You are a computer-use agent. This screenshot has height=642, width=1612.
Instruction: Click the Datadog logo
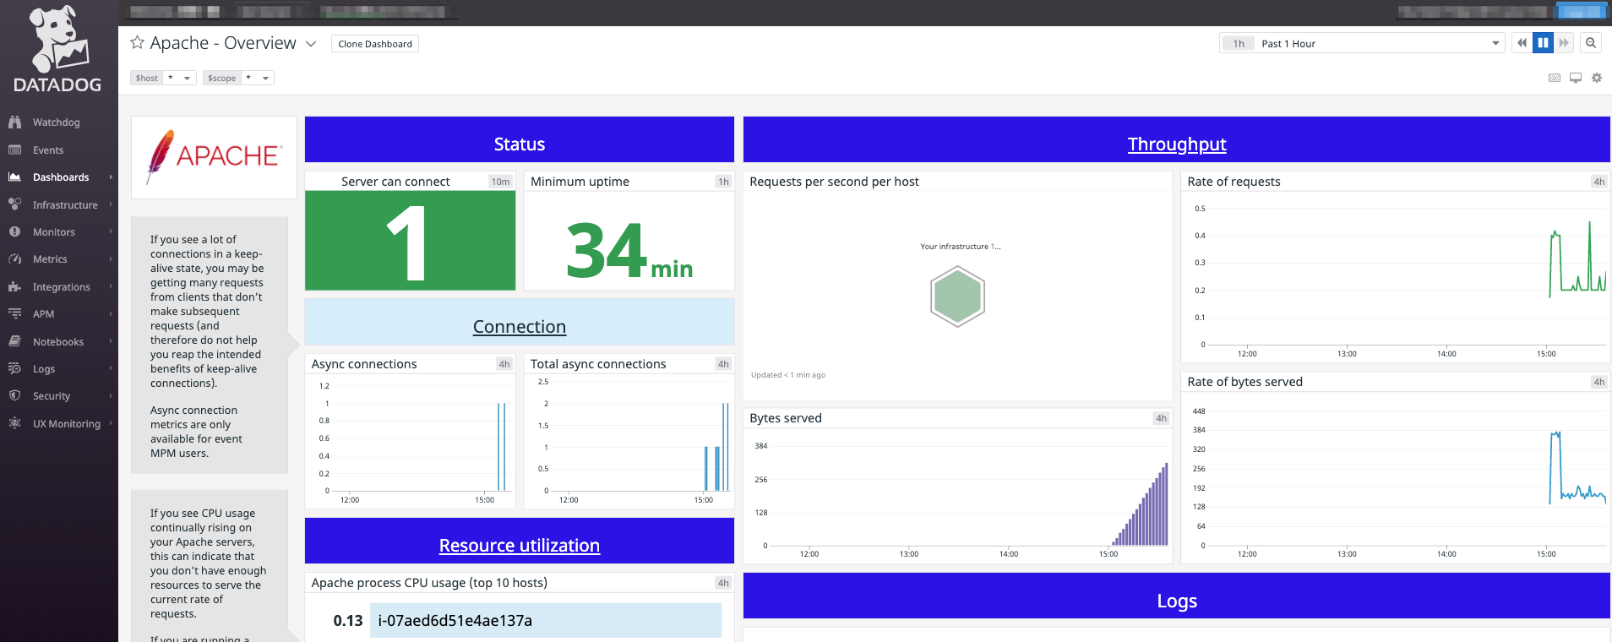pos(57,49)
